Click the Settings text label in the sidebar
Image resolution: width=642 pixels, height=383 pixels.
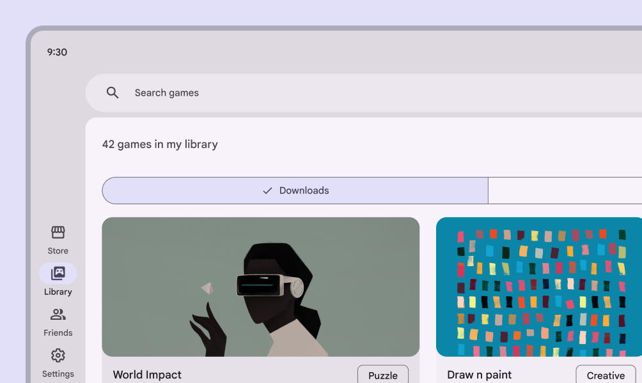pyautogui.click(x=58, y=374)
